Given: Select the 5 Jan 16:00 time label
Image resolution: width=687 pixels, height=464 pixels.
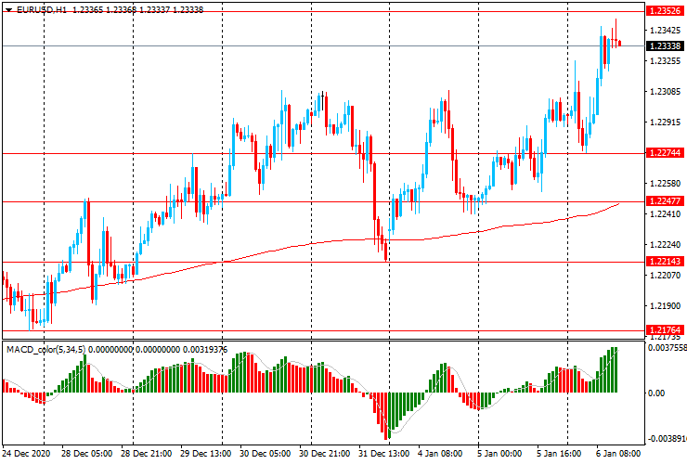Looking at the screenshot, I should coord(559,453).
